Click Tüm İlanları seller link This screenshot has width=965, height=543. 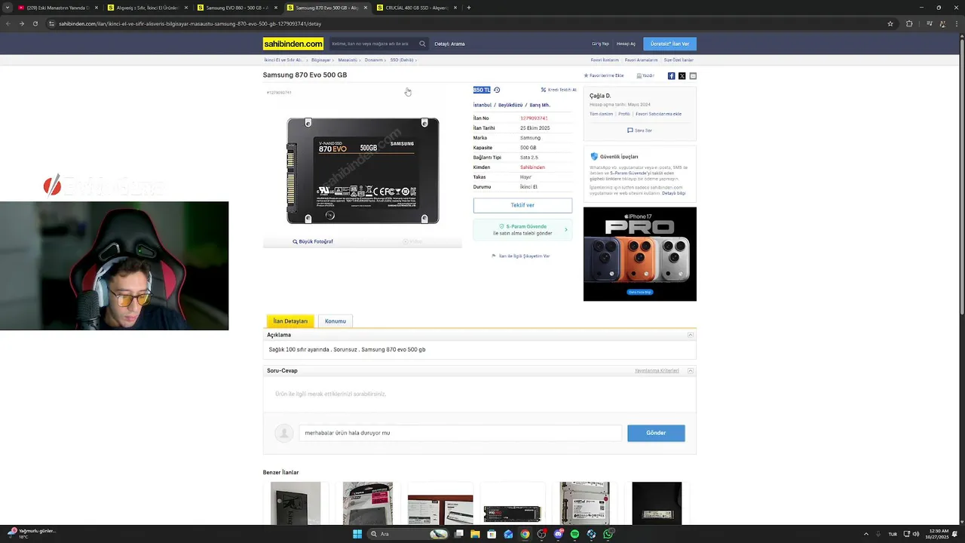tap(601, 114)
